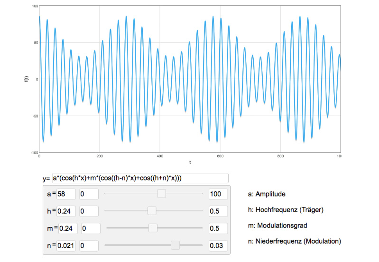Screen dimensions: 379x262
Task: Click inside the blue waveform plot area
Action: [190, 79]
